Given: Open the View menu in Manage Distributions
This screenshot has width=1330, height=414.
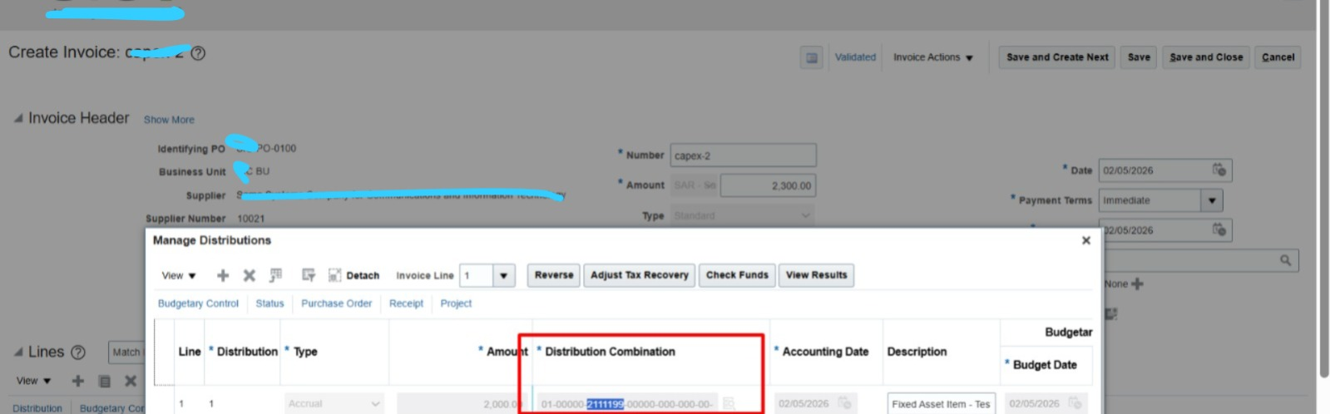Looking at the screenshot, I should point(179,275).
